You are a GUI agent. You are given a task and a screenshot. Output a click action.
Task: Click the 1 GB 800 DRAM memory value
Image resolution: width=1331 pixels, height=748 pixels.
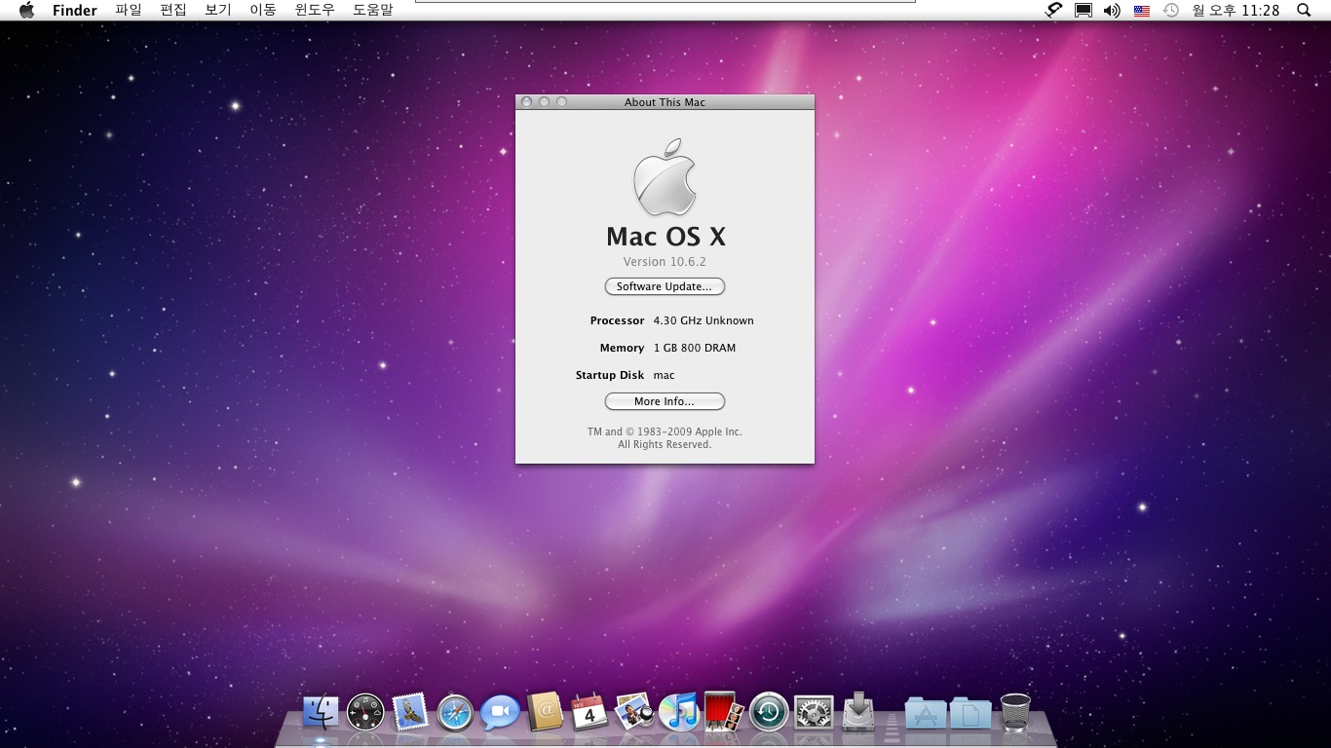coord(695,348)
